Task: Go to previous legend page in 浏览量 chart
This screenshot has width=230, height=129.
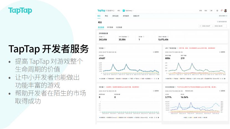Action: coord(154,79)
